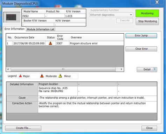Click the FX5U model name cell
Viewport: 166px width, 134px height.
(x=33, y=16)
